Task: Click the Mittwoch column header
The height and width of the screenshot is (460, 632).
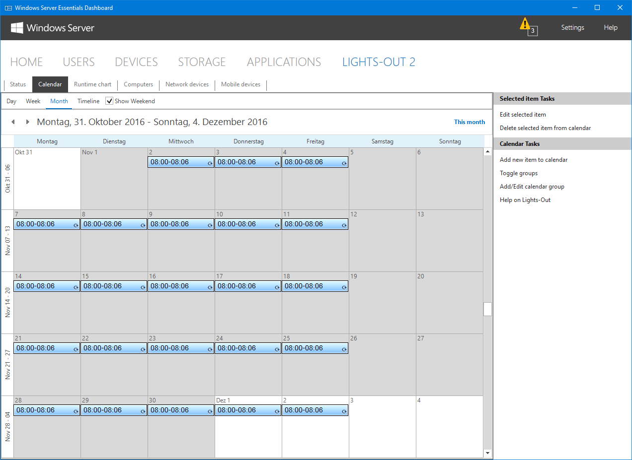Action: pos(181,141)
